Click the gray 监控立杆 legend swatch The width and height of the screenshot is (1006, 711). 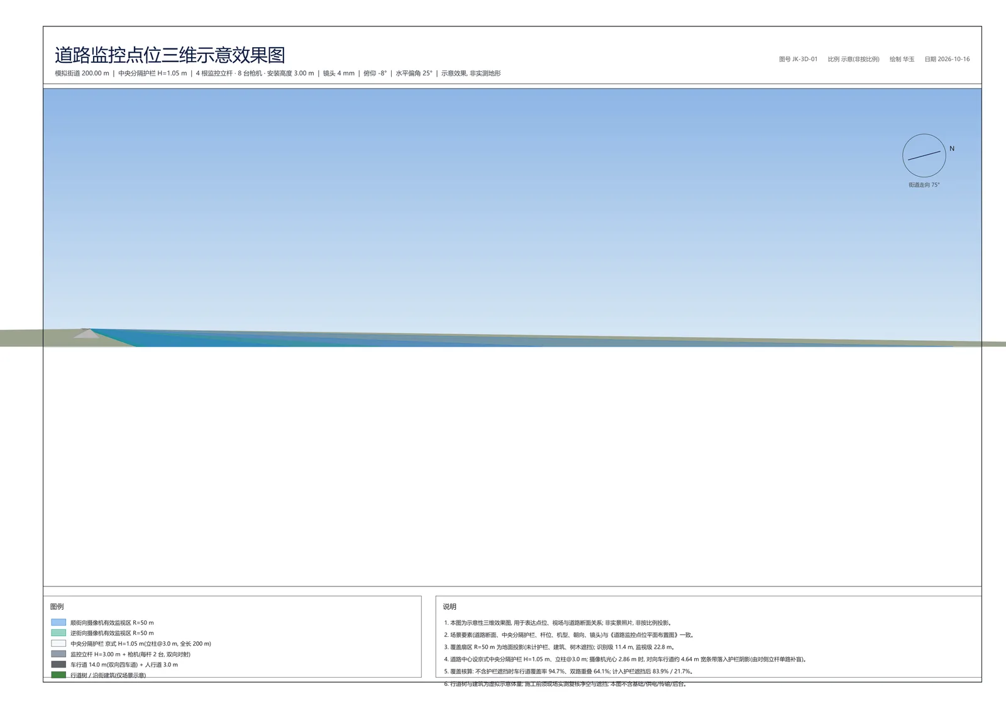pos(58,654)
